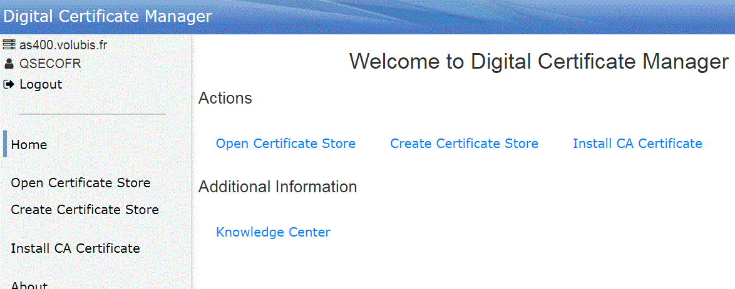The height and width of the screenshot is (289, 735).
Task: Click the Welcome to Digital Certificate Manager heading
Action: [x=539, y=62]
